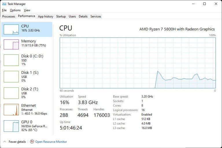The width and height of the screenshot is (222, 148).
Task: Select the Ethernet activity graph icon
Action: coord(11,110)
